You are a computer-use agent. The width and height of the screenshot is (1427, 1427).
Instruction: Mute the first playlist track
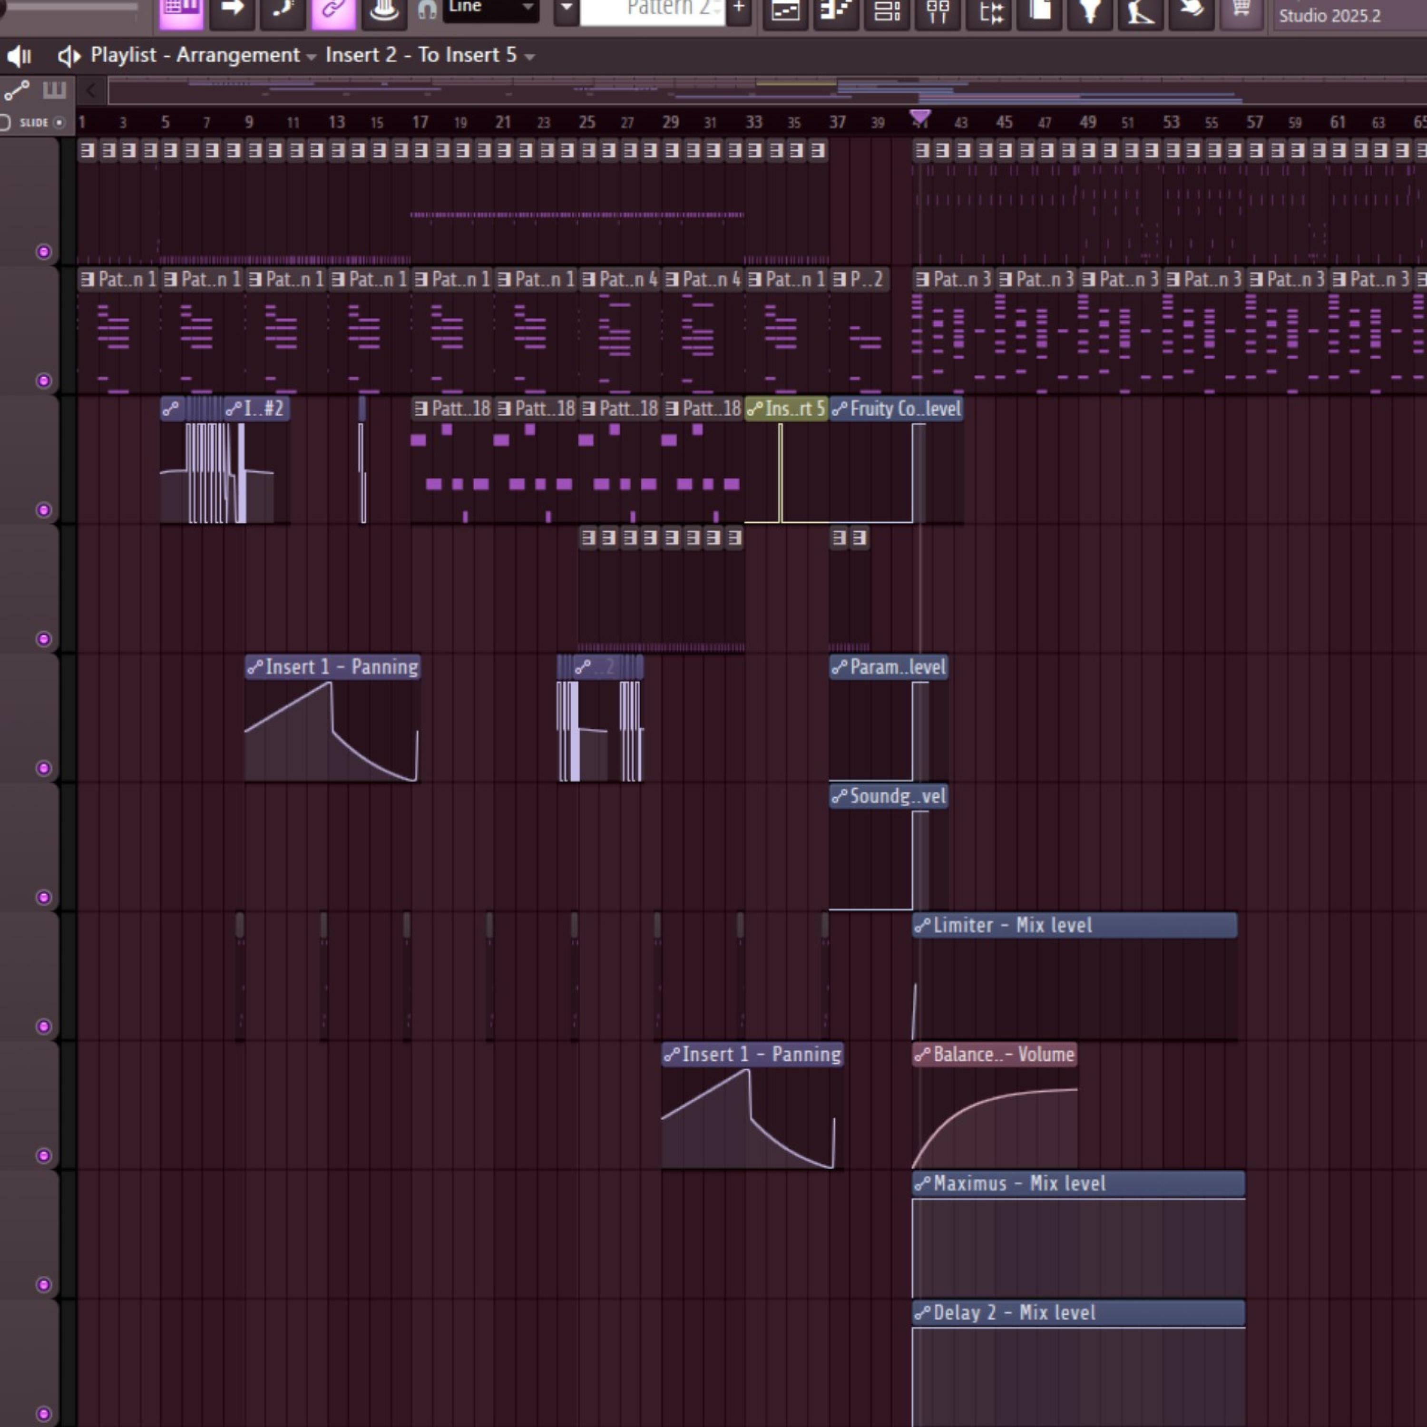pyautogui.click(x=44, y=252)
